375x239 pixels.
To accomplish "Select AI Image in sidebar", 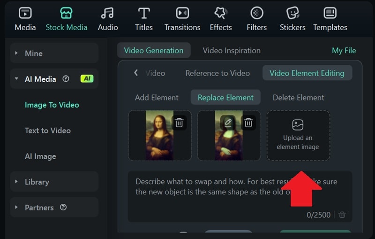I will pos(40,156).
